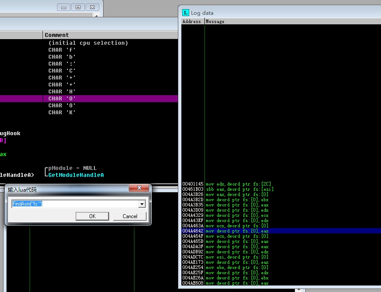Select log row at address 004A3D09
Viewport: 381px width, 292px height.
[x=281, y=210]
